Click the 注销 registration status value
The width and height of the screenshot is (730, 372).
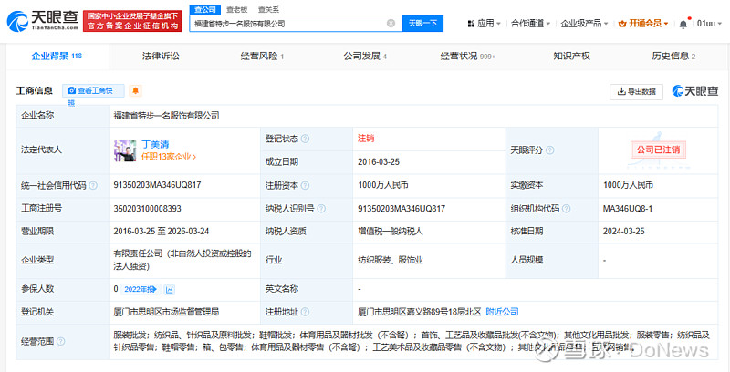point(366,139)
